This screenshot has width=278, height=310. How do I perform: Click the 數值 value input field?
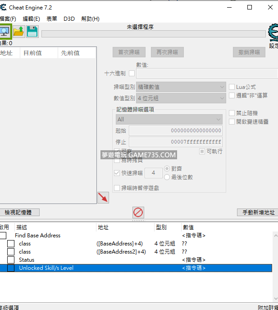tap(207, 74)
